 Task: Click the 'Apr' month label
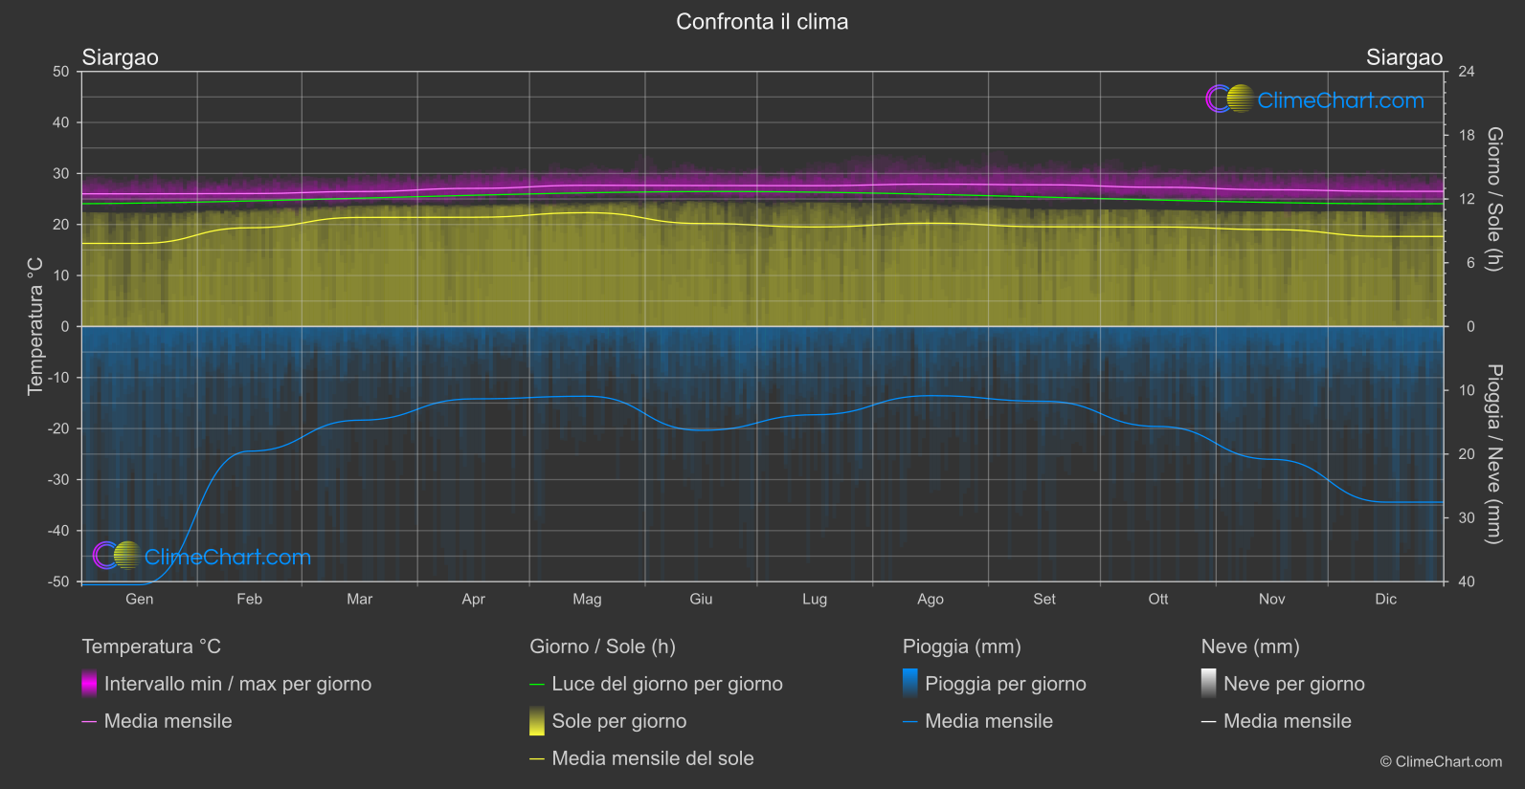(474, 599)
